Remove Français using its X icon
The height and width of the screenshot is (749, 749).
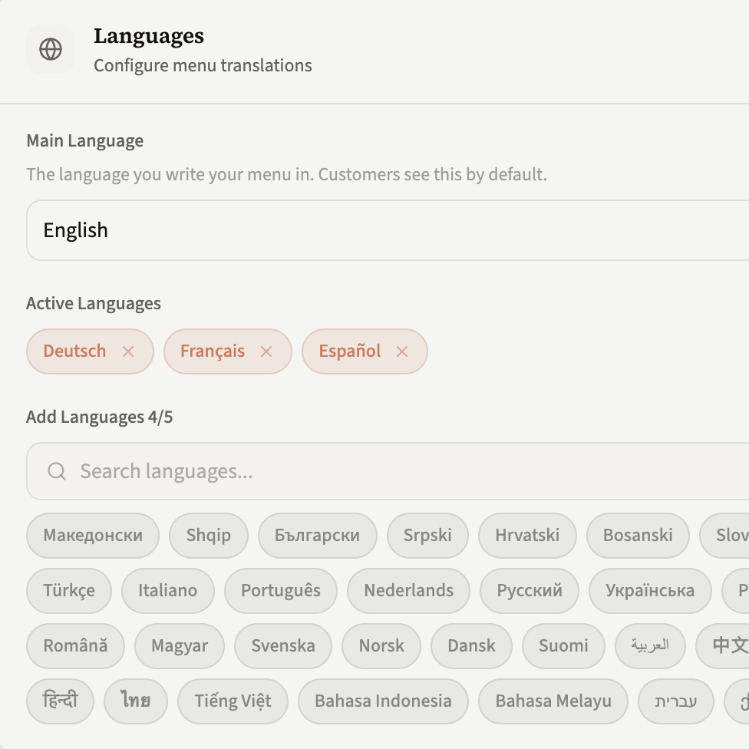(x=266, y=351)
